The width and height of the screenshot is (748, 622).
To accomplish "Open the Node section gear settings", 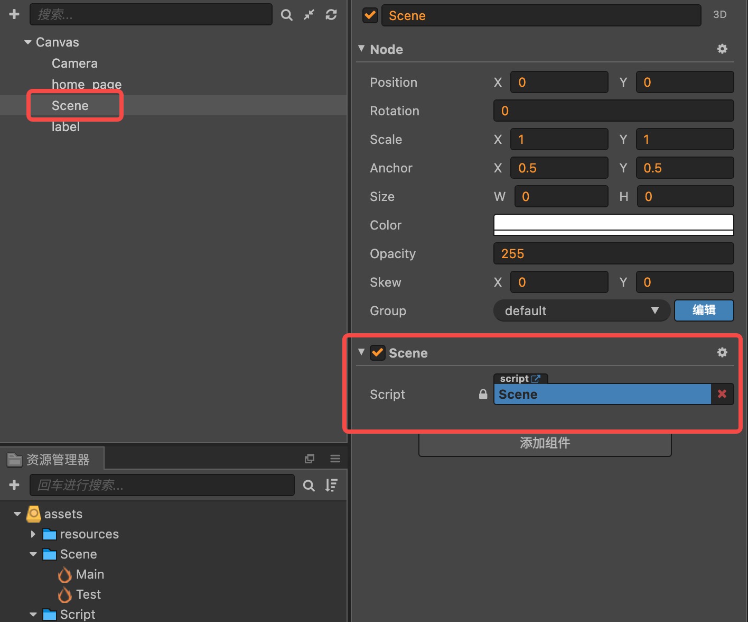I will pos(722,49).
